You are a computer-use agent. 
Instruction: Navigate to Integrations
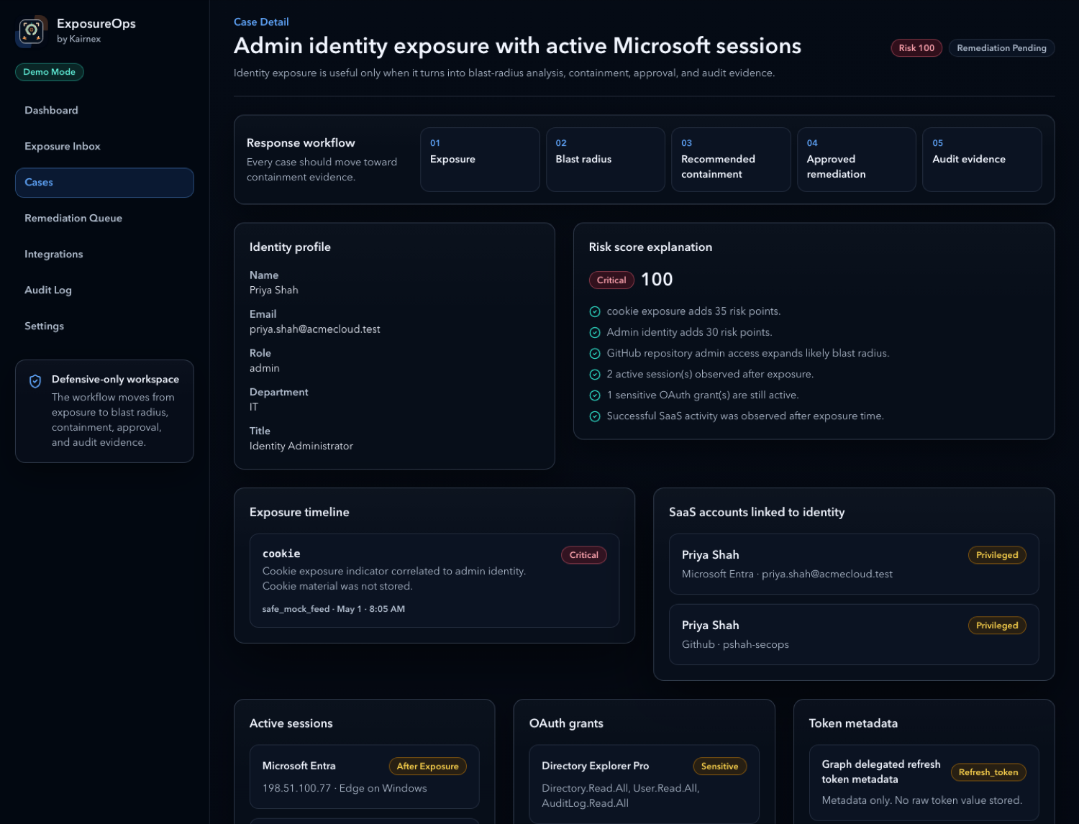(104, 254)
